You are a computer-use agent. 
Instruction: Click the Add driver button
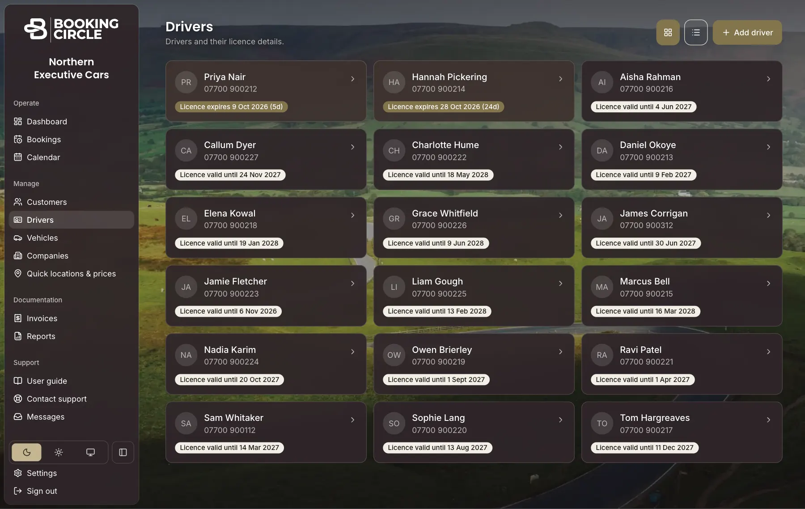click(747, 32)
